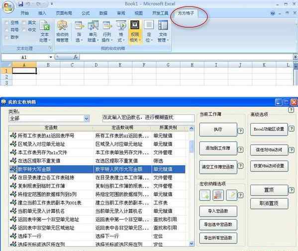
Task: Click the 导入宏函数 button
Action: [x=218, y=211]
